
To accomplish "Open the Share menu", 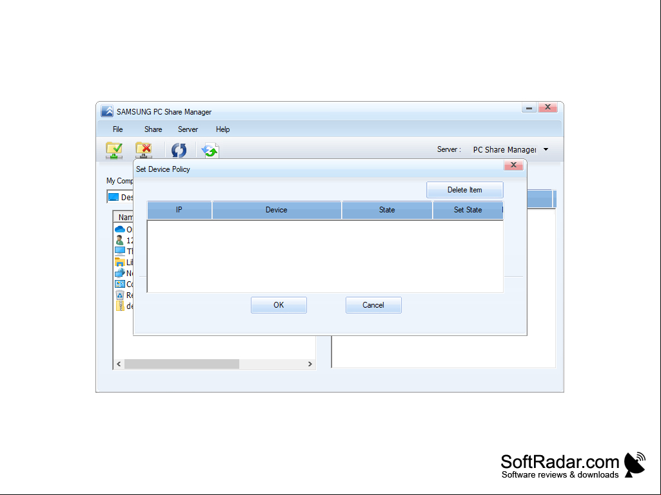I will [153, 129].
